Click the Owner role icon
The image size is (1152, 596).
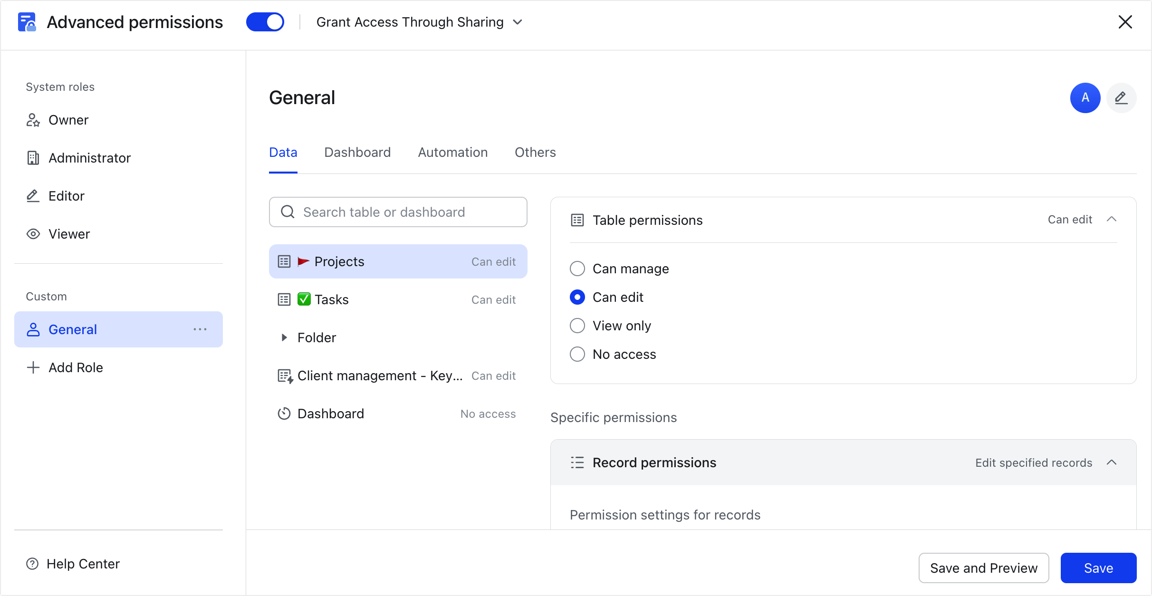(x=32, y=120)
